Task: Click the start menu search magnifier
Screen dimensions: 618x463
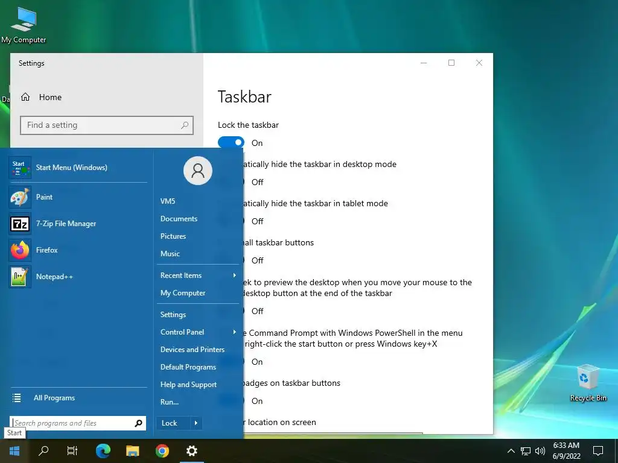Action: click(138, 423)
